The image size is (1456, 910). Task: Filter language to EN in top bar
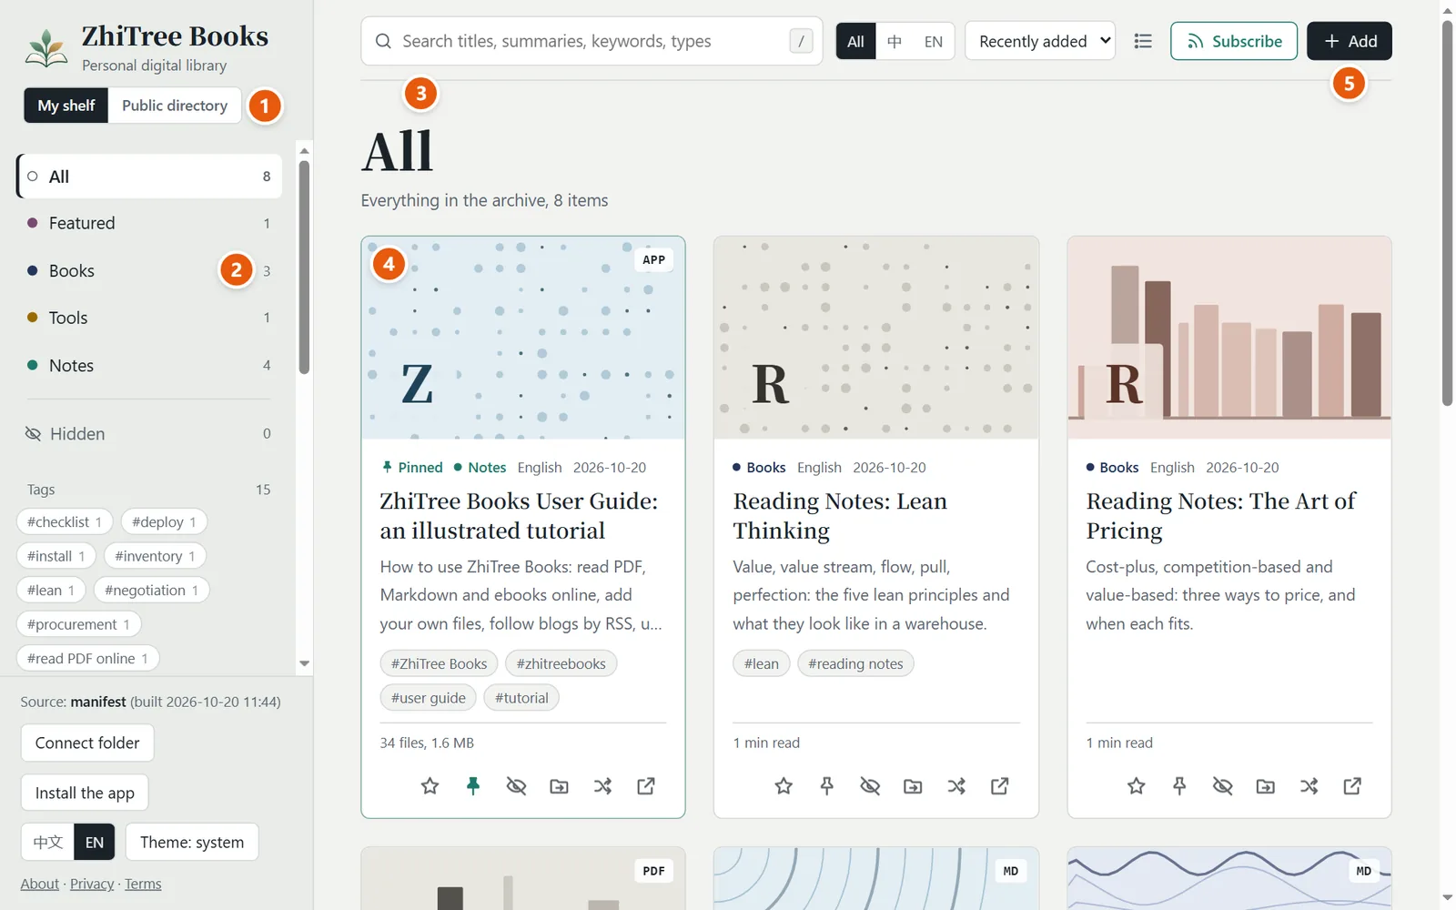click(934, 41)
